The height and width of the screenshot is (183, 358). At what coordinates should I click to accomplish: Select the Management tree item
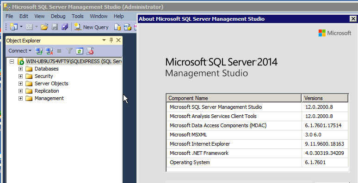[x=49, y=98]
